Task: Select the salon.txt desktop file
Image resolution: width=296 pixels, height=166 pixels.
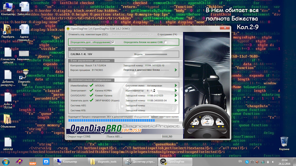Action: point(8,144)
